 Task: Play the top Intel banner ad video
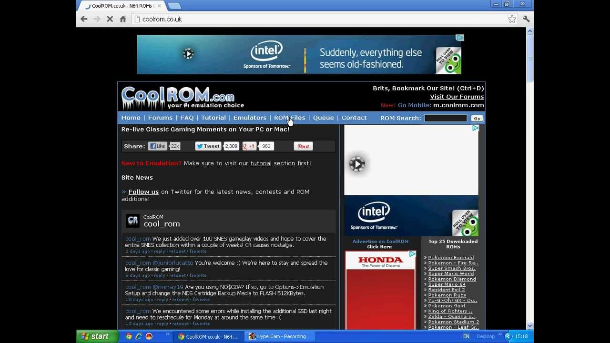pyautogui.click(x=188, y=54)
